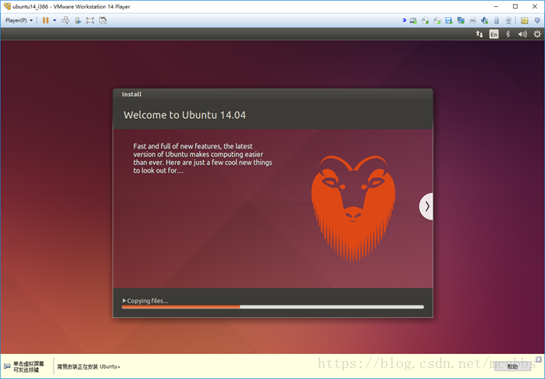Click the orange goat mascot image
This screenshot has height=379, width=545.
pyautogui.click(x=353, y=208)
